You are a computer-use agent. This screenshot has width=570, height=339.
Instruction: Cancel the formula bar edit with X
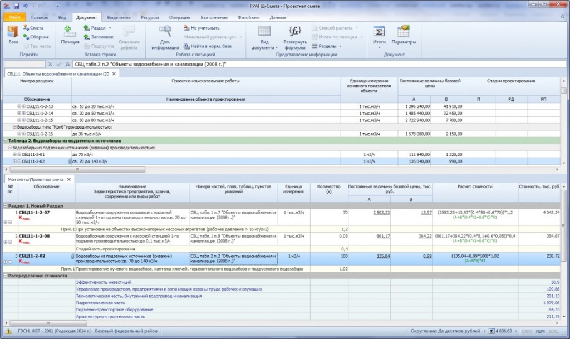(50, 65)
